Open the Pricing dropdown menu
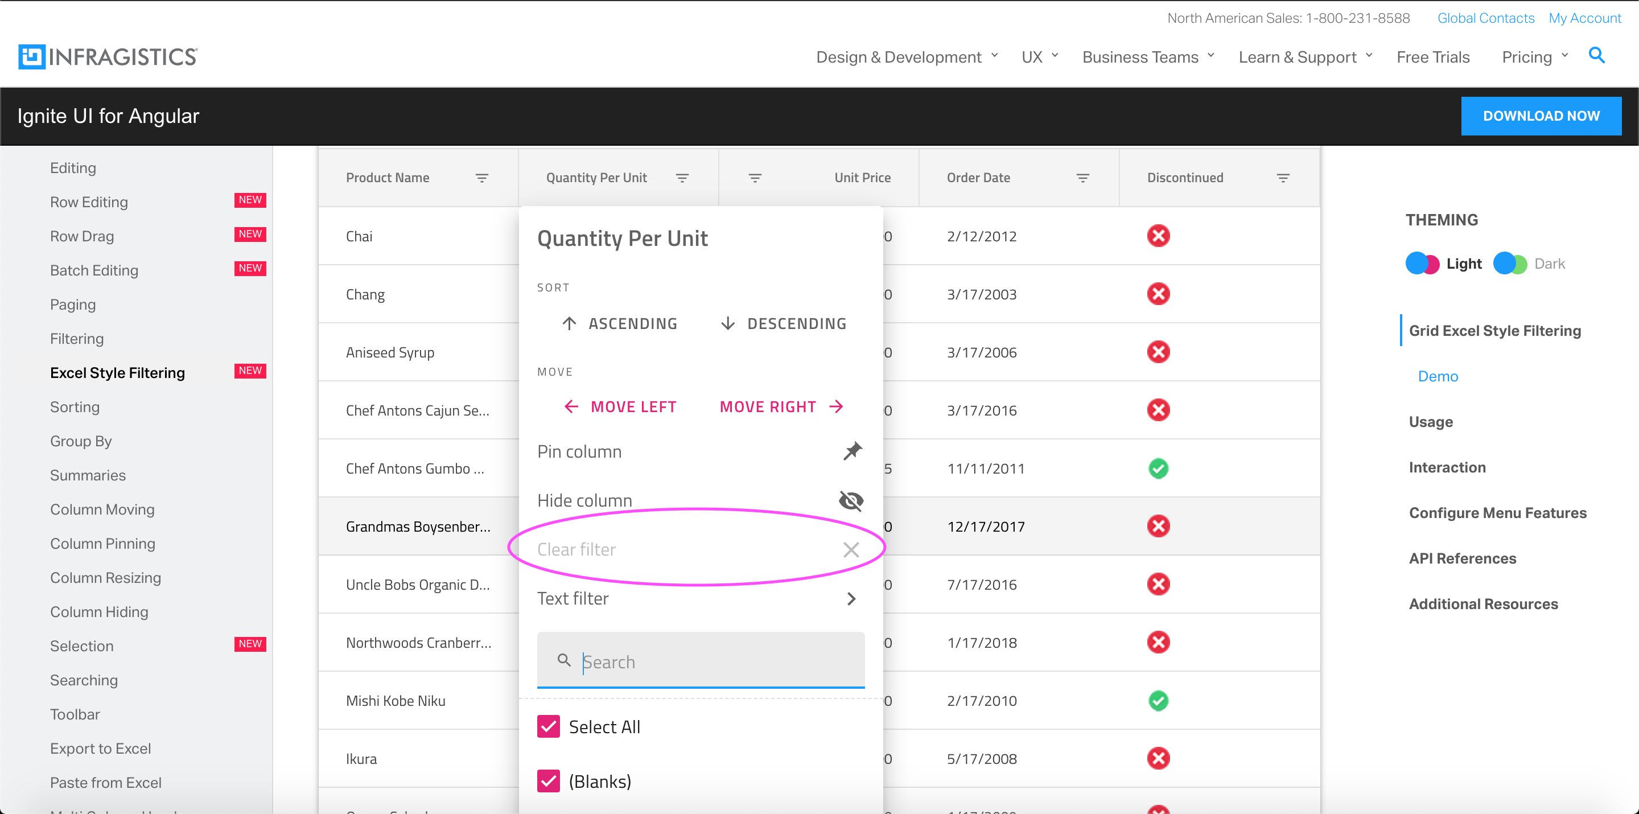Viewport: 1639px width, 814px height. click(1533, 57)
